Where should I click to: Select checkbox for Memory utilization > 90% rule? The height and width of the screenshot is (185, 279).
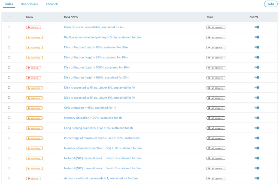click(x=9, y=118)
